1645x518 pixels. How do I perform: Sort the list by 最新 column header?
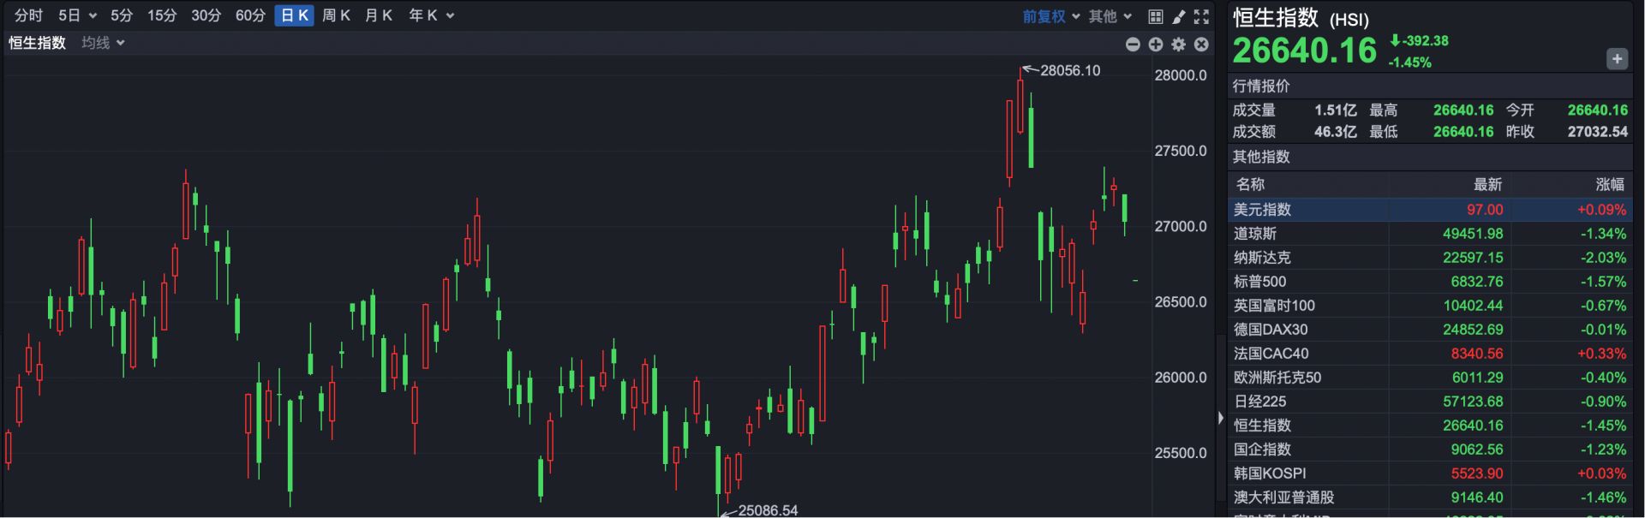tap(1487, 184)
